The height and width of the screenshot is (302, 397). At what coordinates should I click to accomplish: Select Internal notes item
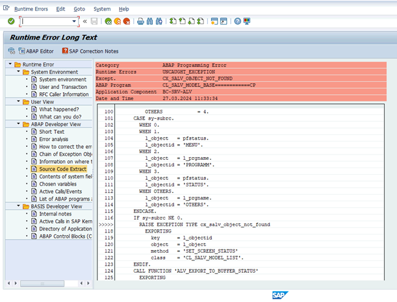coord(55,214)
